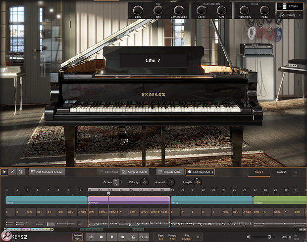Click the MIDI In/Out indicator
The image size is (307, 242).
click(x=296, y=237)
